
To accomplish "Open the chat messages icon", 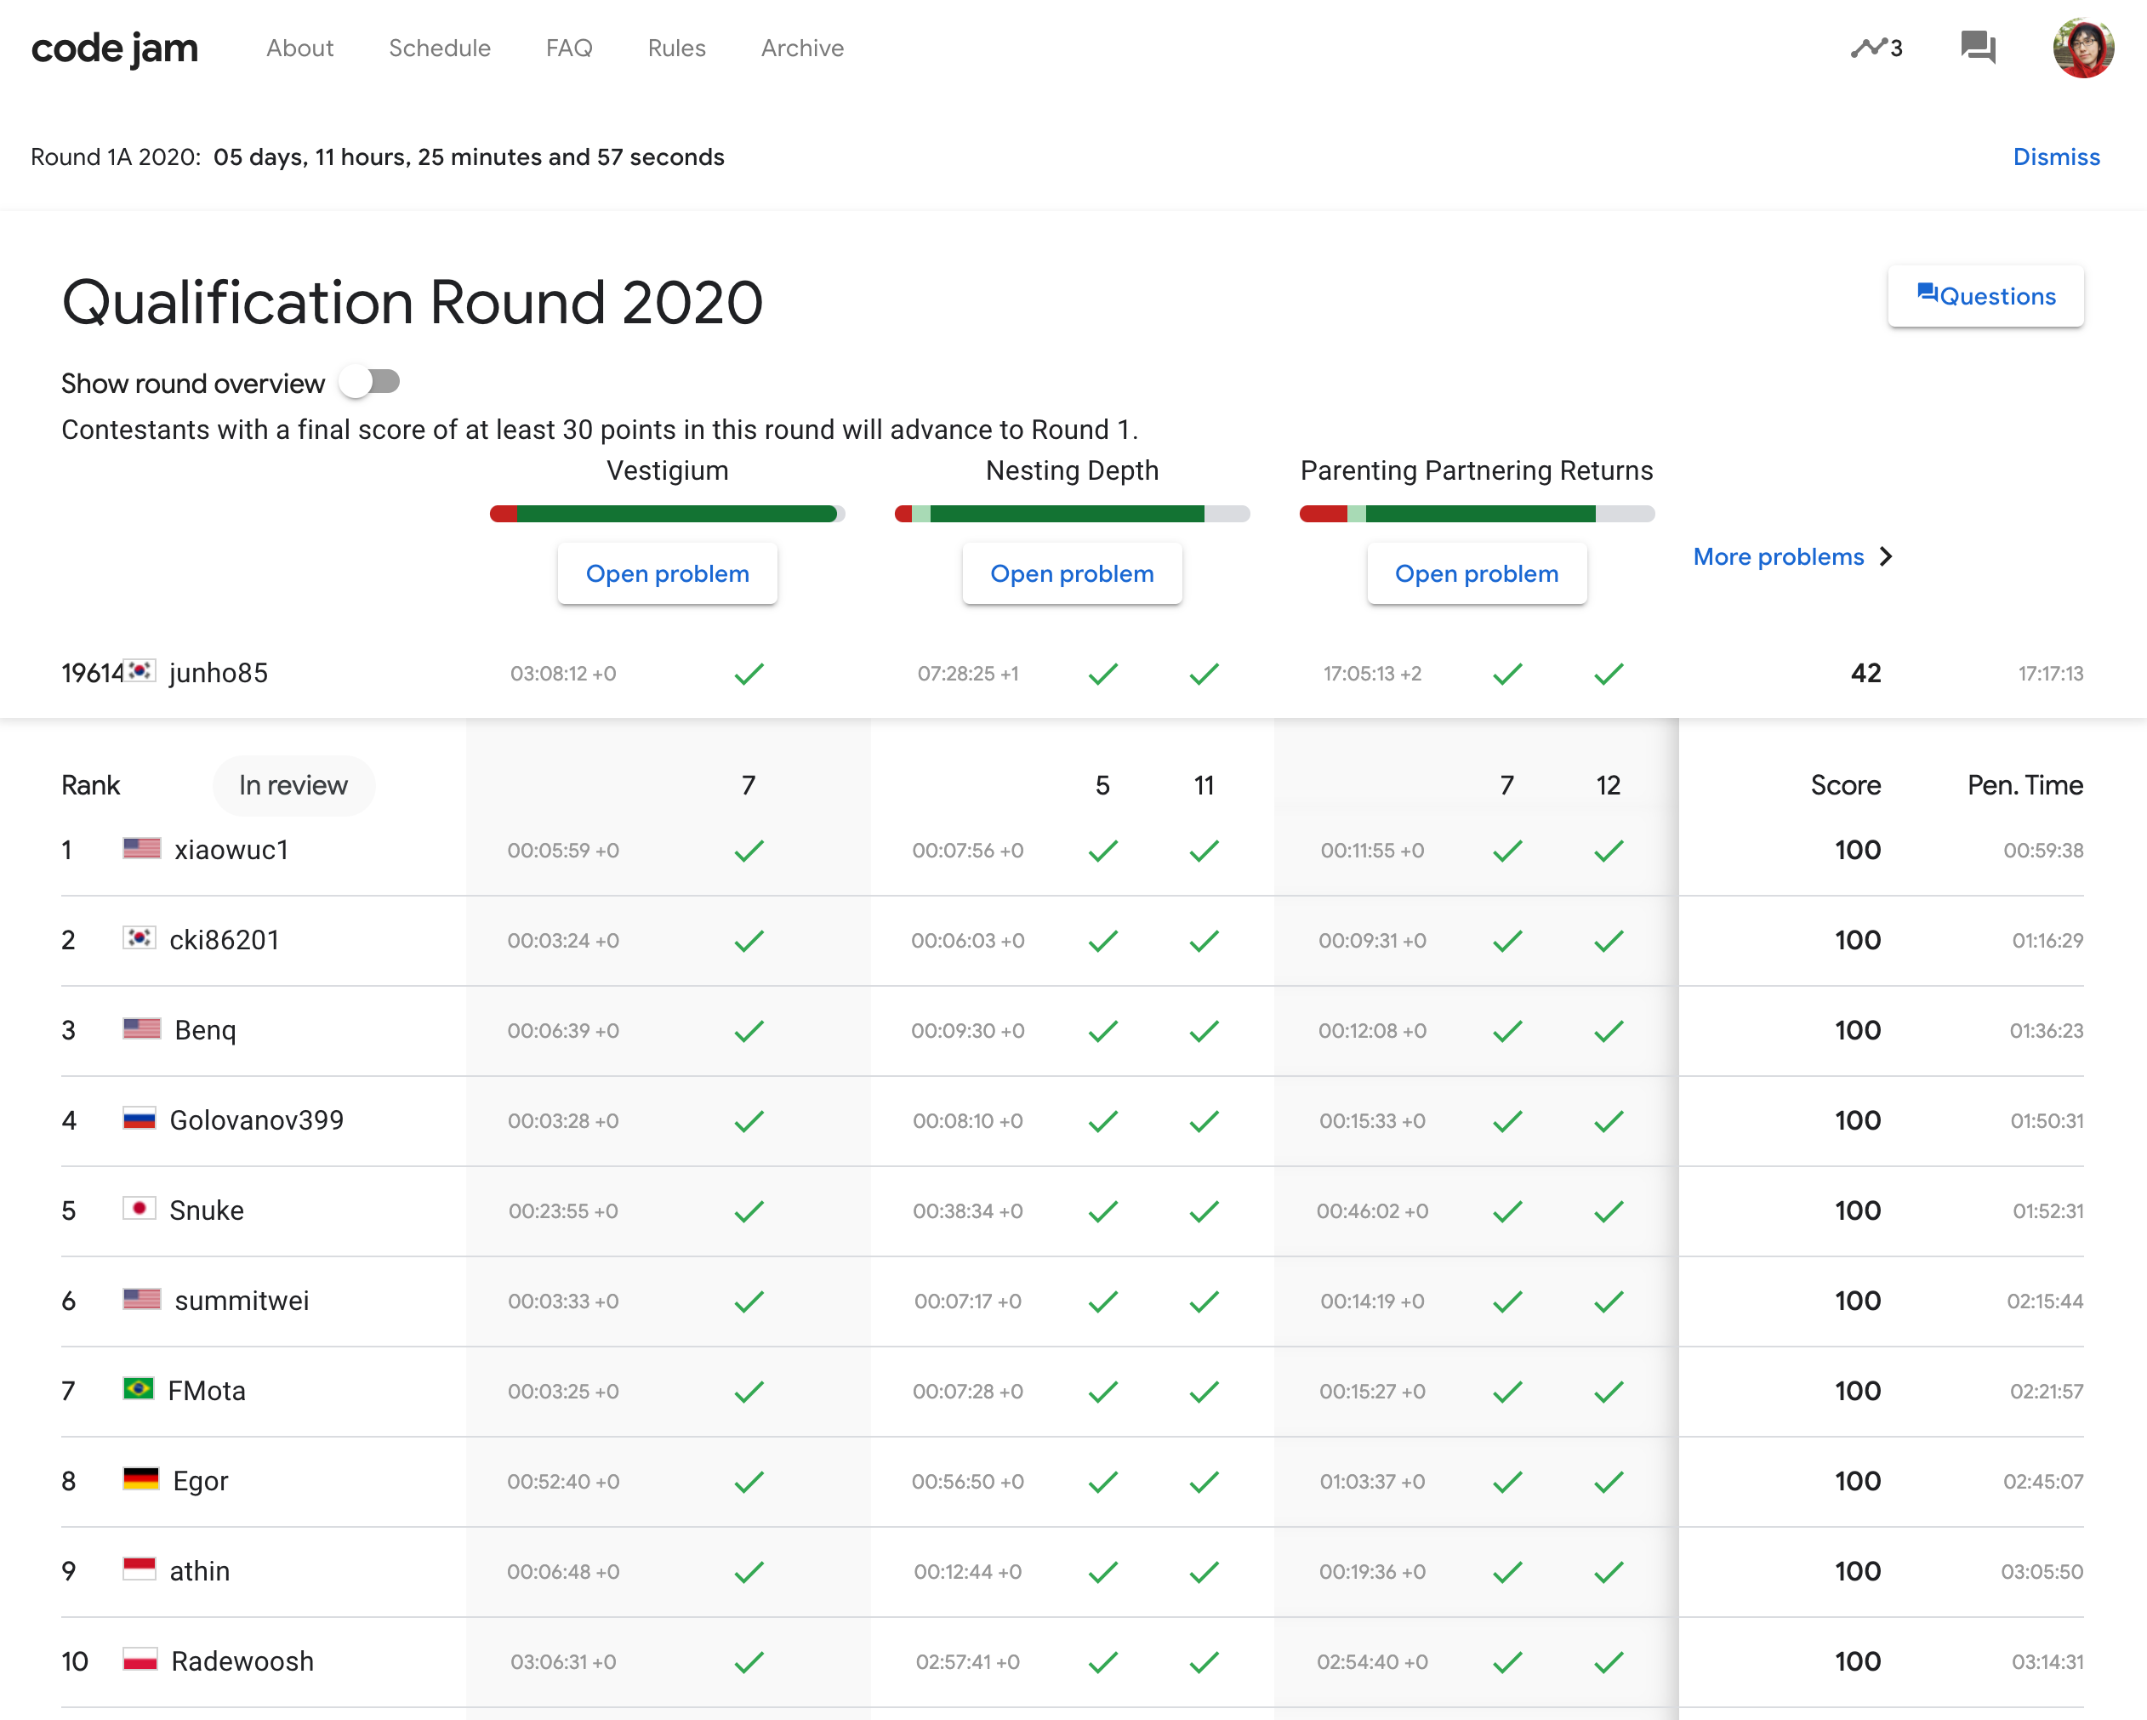I will tap(1977, 48).
